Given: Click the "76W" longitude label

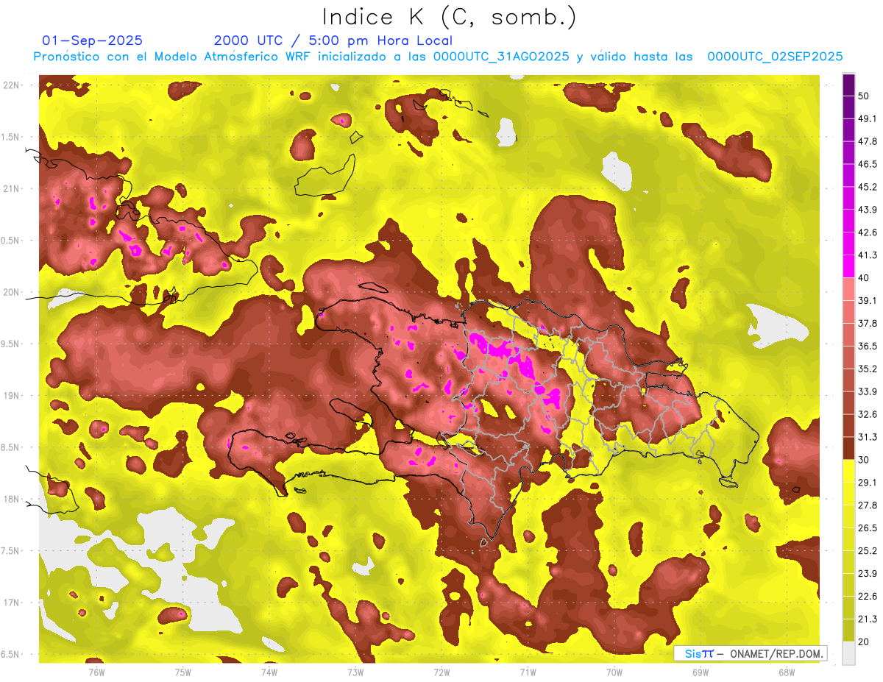Looking at the screenshot, I should click(x=96, y=672).
